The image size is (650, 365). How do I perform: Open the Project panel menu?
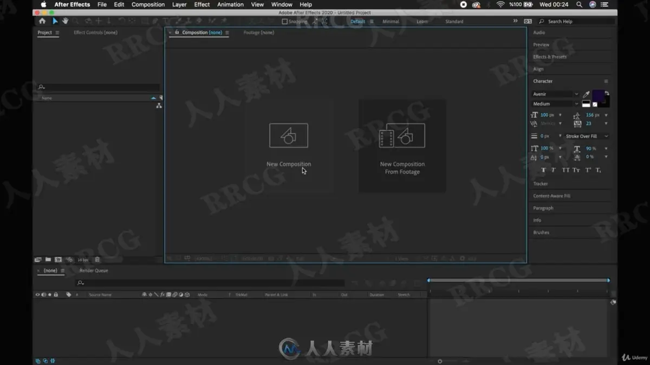[57, 32]
